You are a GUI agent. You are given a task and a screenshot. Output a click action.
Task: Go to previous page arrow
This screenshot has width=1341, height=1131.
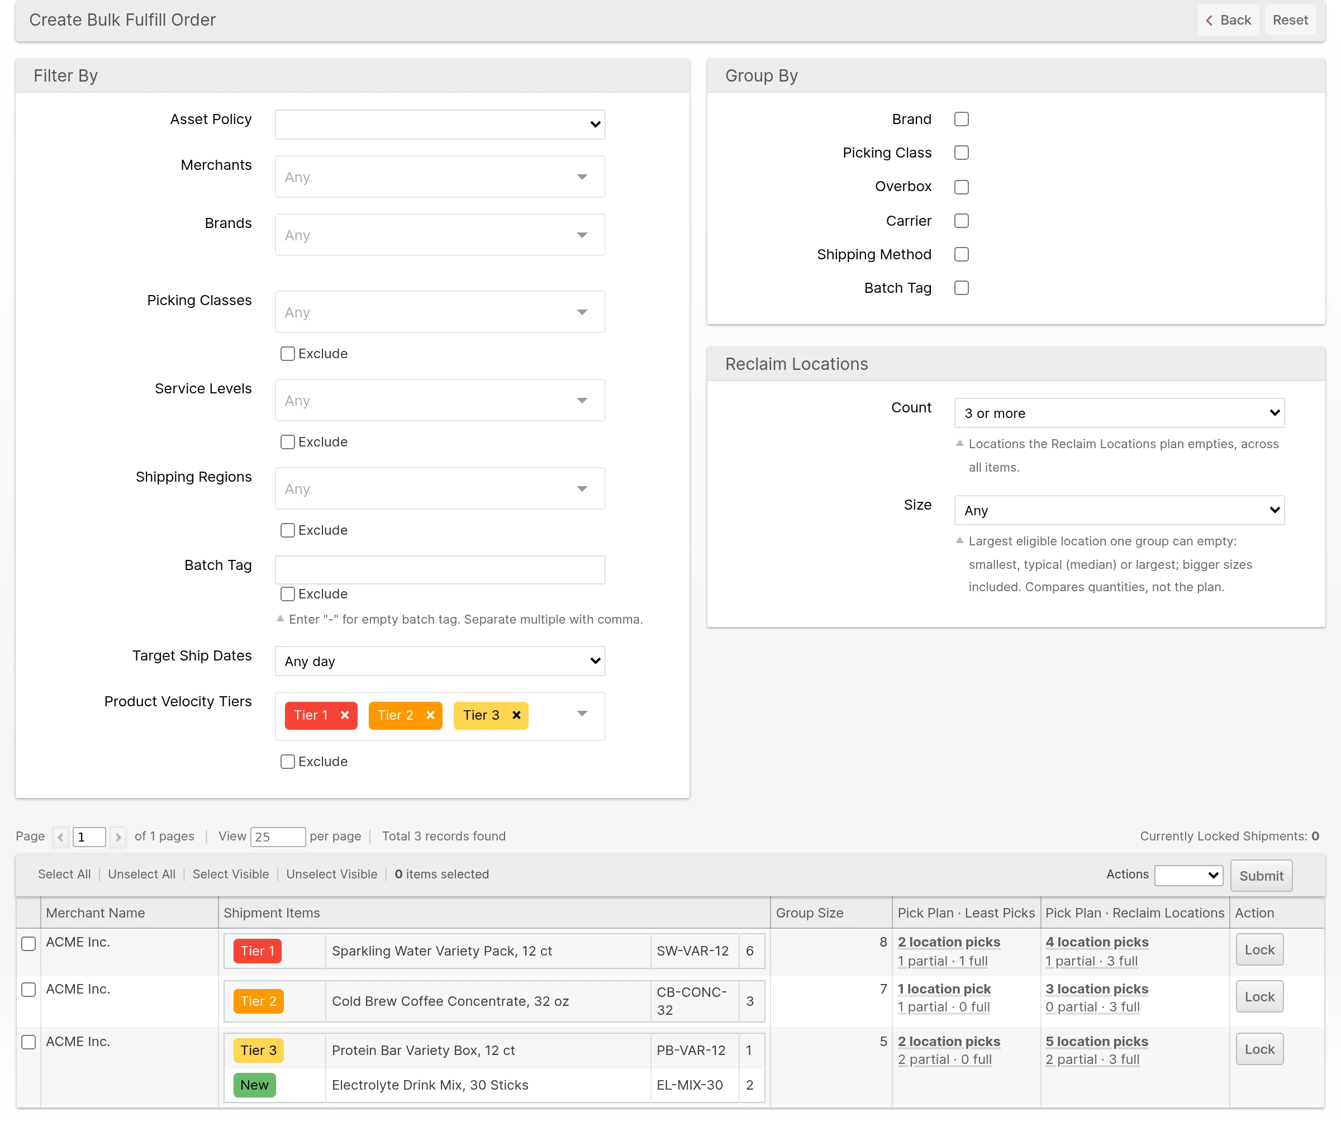pyautogui.click(x=61, y=837)
